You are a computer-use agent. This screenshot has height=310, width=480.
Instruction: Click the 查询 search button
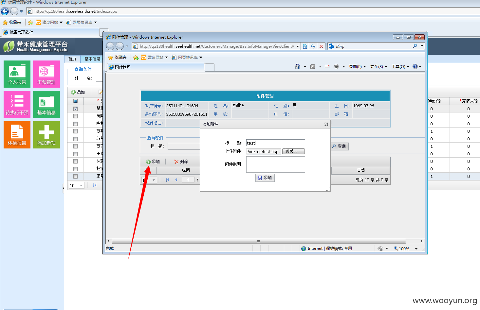click(339, 146)
